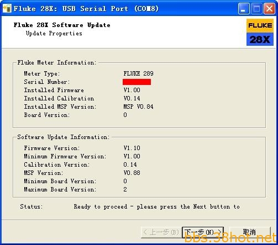The image size is (278, 245).
Task: Click the 'Installed MSP Version:' label
Action: (60, 106)
